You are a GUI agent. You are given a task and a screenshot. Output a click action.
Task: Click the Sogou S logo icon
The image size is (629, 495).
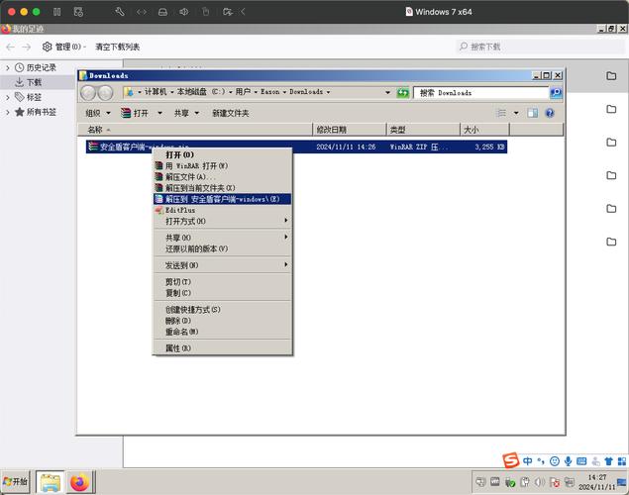pyautogui.click(x=511, y=461)
